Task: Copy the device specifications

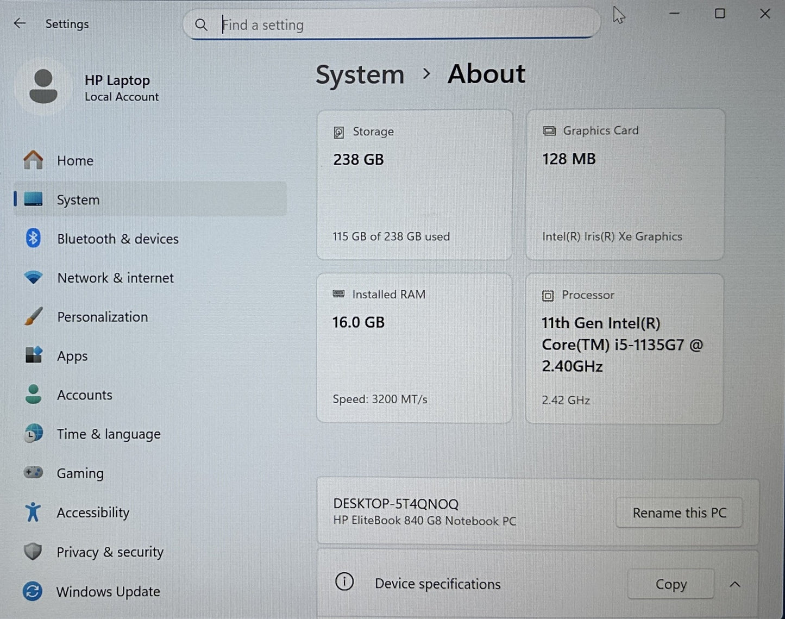Action: click(670, 584)
